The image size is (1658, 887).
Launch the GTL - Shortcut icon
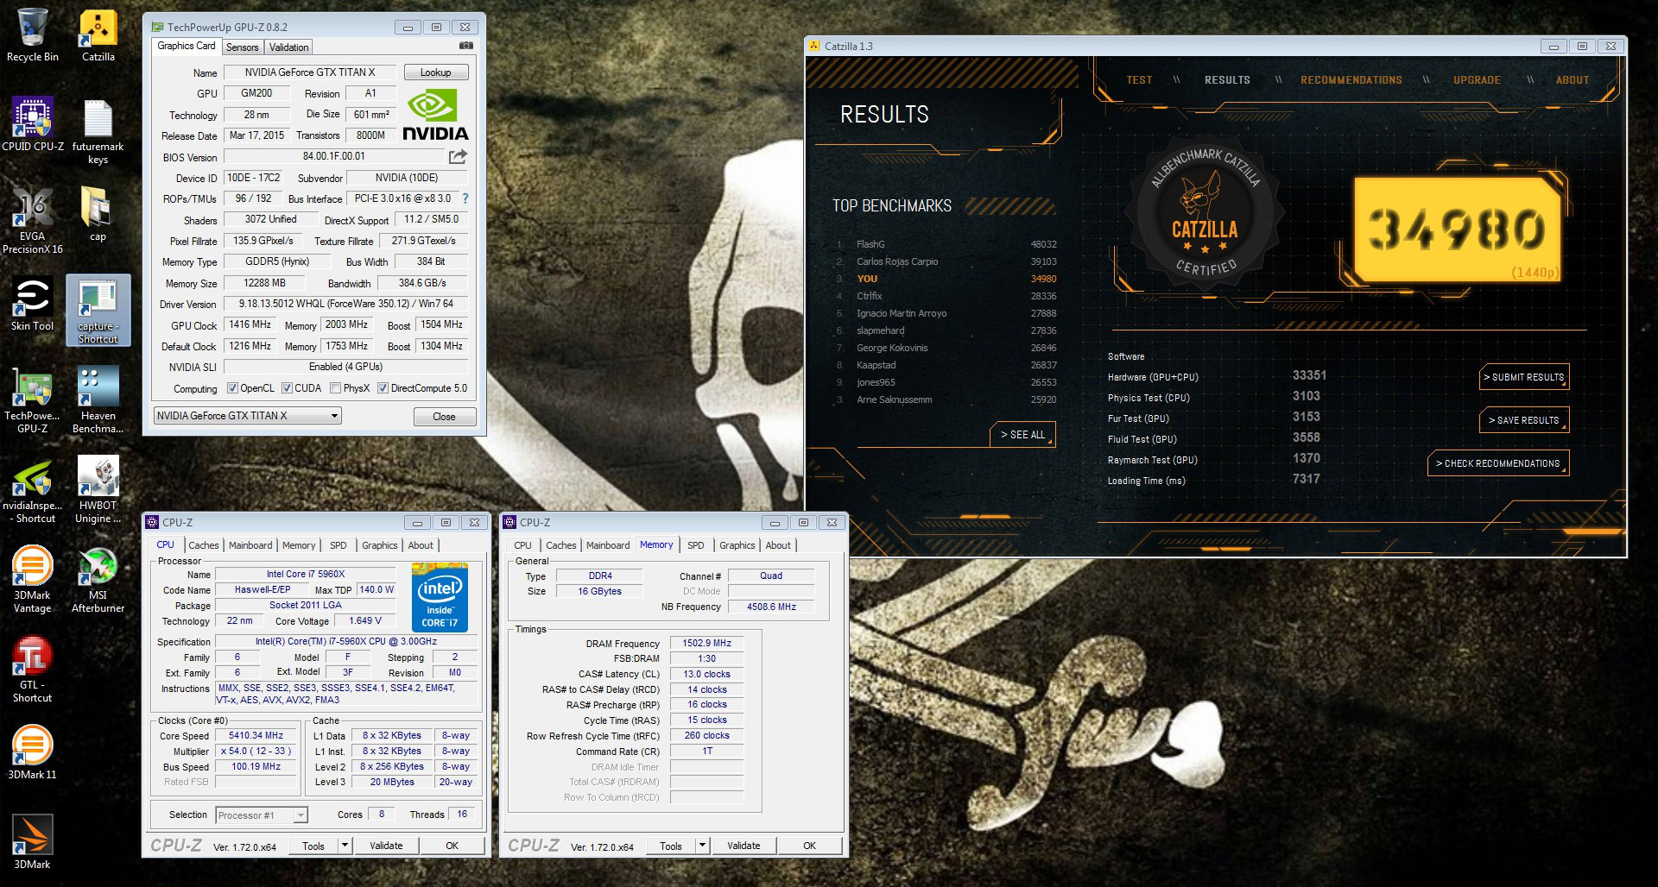click(x=33, y=670)
